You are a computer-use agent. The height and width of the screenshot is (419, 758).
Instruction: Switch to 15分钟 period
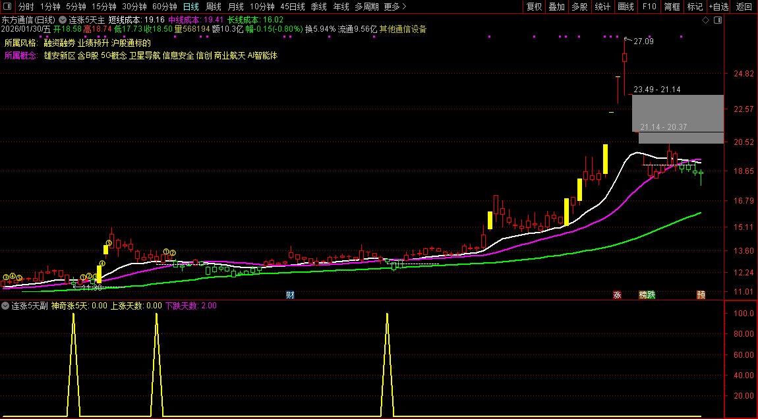[104, 7]
